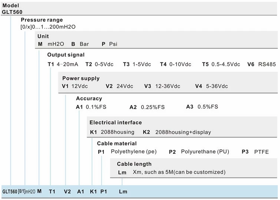This screenshot has width=280, height=200.
Task: Click the 'Model' heading text
Action: [x=11, y=6]
